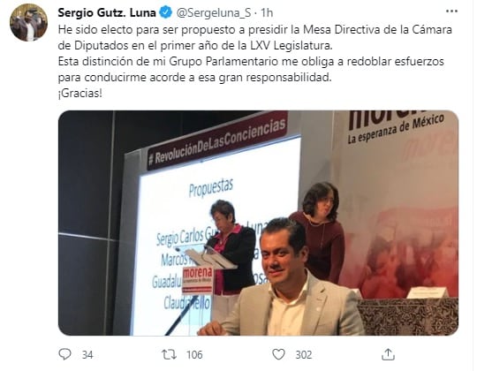Open the reply comment icon
This screenshot has height=371, width=477.
click(64, 354)
